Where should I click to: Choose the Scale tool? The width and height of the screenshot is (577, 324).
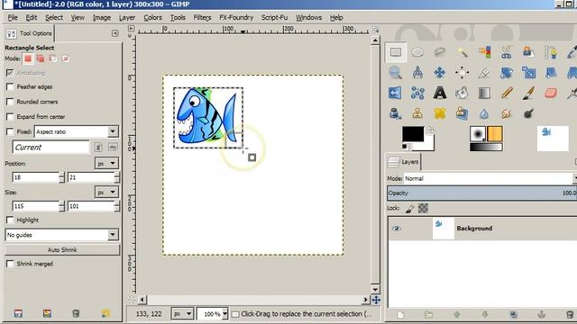[529, 73]
